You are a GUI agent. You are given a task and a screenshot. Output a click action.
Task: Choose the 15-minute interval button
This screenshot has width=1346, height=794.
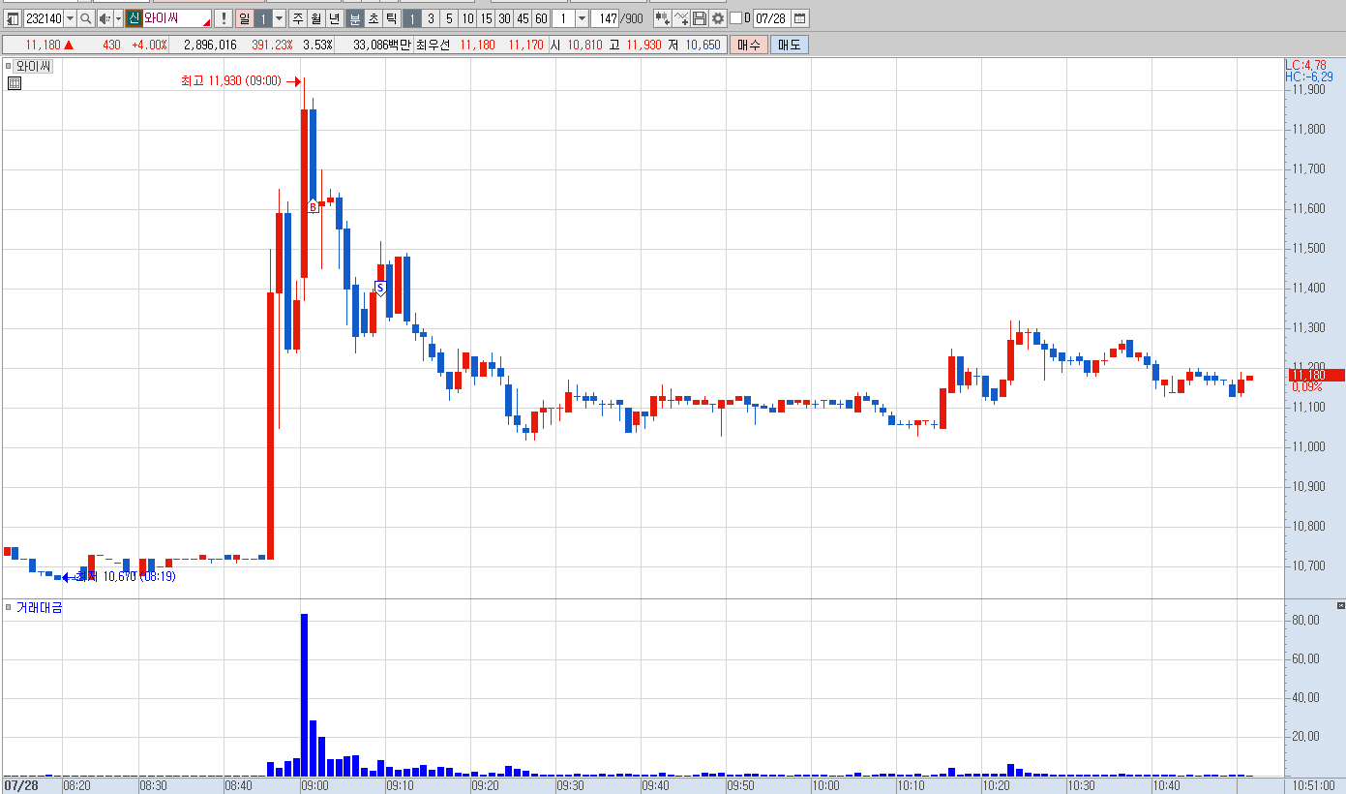tap(486, 18)
